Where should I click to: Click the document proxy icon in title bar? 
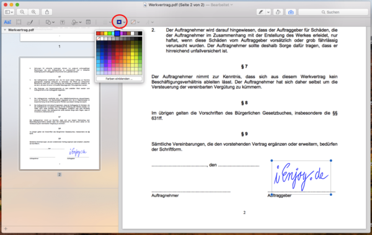(x=145, y=5)
